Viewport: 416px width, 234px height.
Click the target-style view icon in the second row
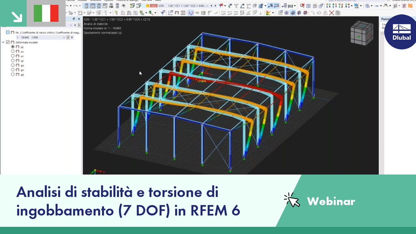click(x=286, y=13)
